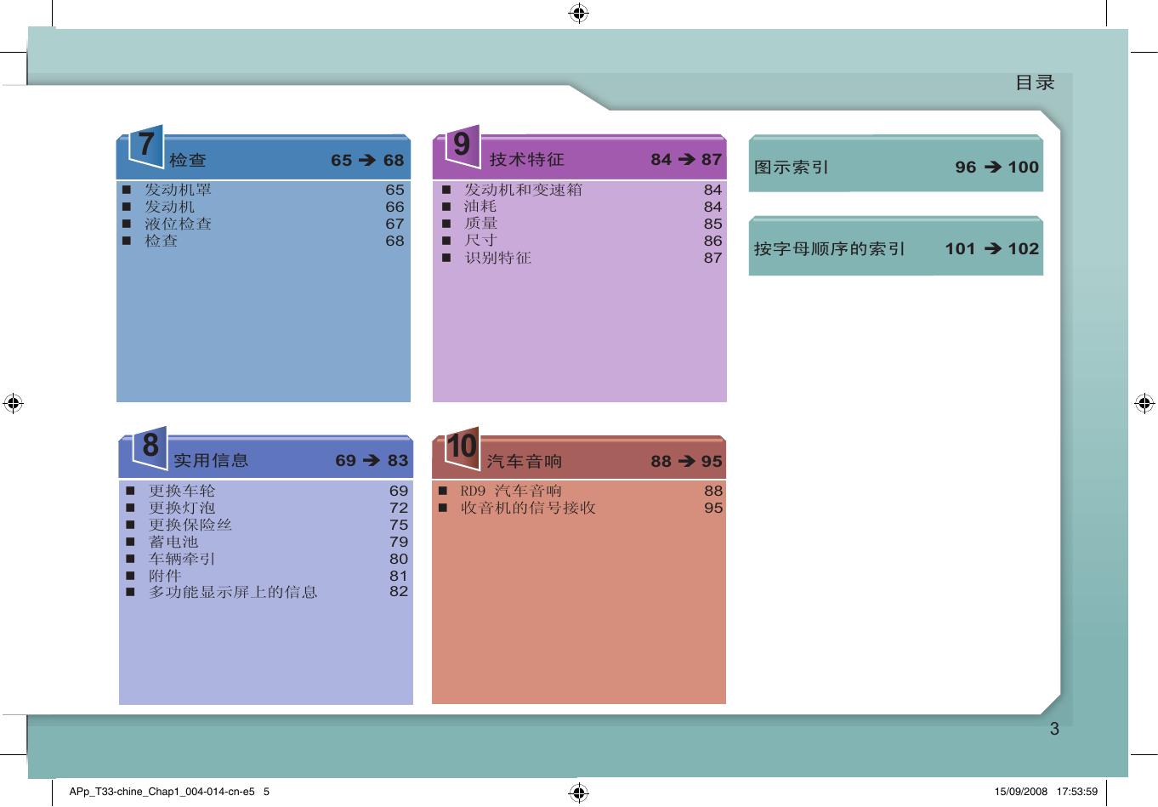The height and width of the screenshot is (807, 1158).
Task: Click the 识别特征 entry
Action: tap(497, 258)
